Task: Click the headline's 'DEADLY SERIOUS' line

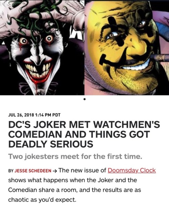Action: point(51,144)
